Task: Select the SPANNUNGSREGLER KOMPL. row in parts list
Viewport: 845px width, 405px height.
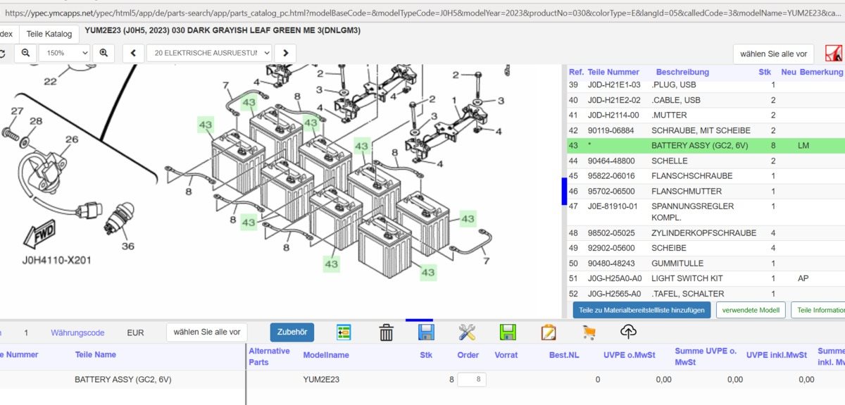Action: [x=692, y=211]
